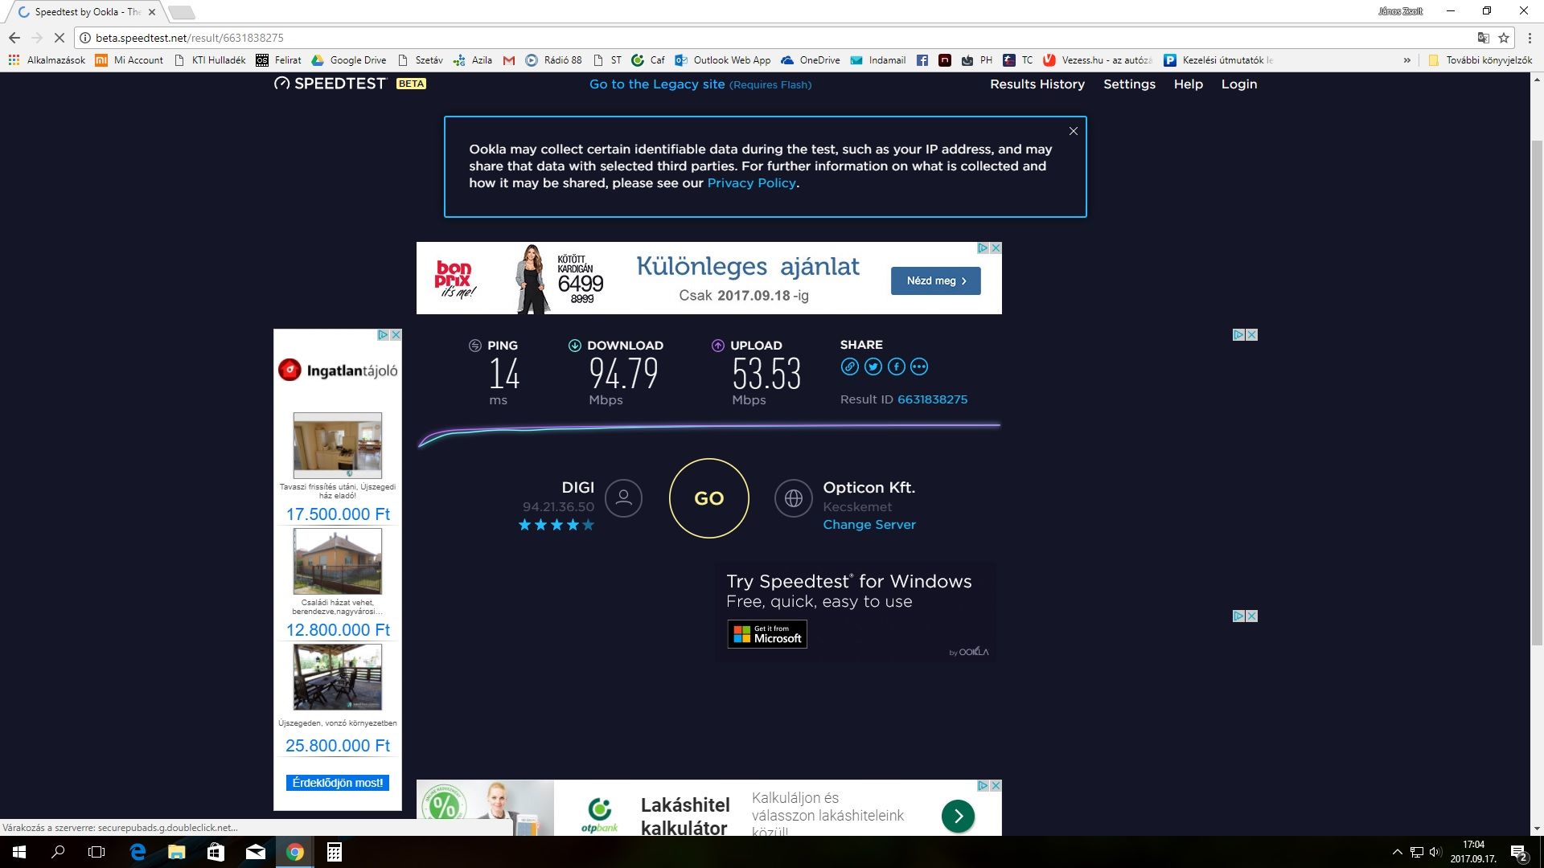Open Windows Start menu
The height and width of the screenshot is (868, 1544).
19,852
